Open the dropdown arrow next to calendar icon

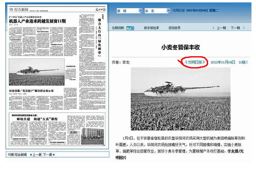pos(133,28)
